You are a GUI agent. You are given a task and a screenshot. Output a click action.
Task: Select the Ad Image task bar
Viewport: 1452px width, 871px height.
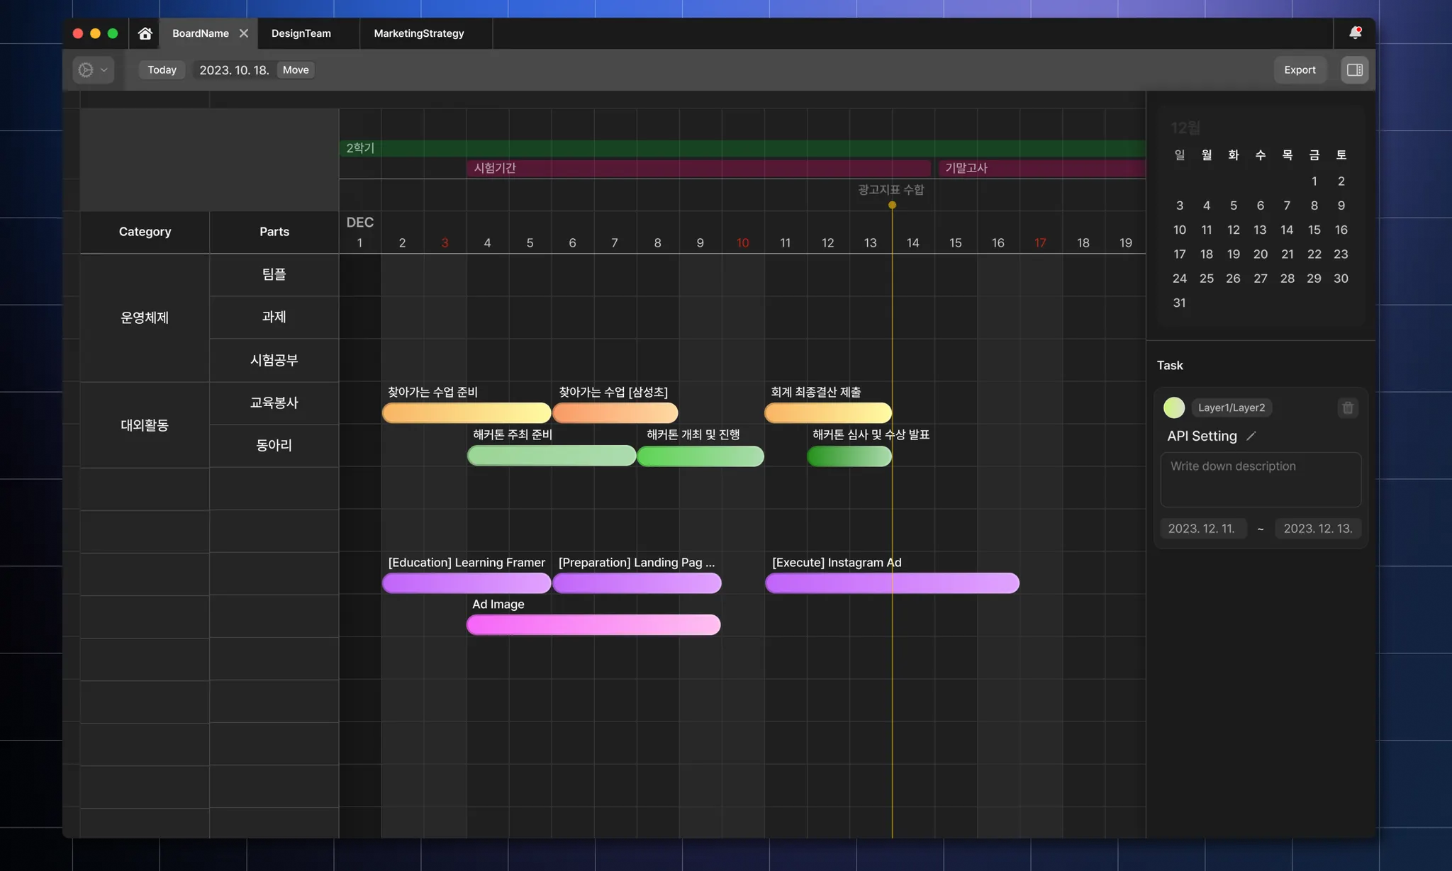tap(593, 624)
